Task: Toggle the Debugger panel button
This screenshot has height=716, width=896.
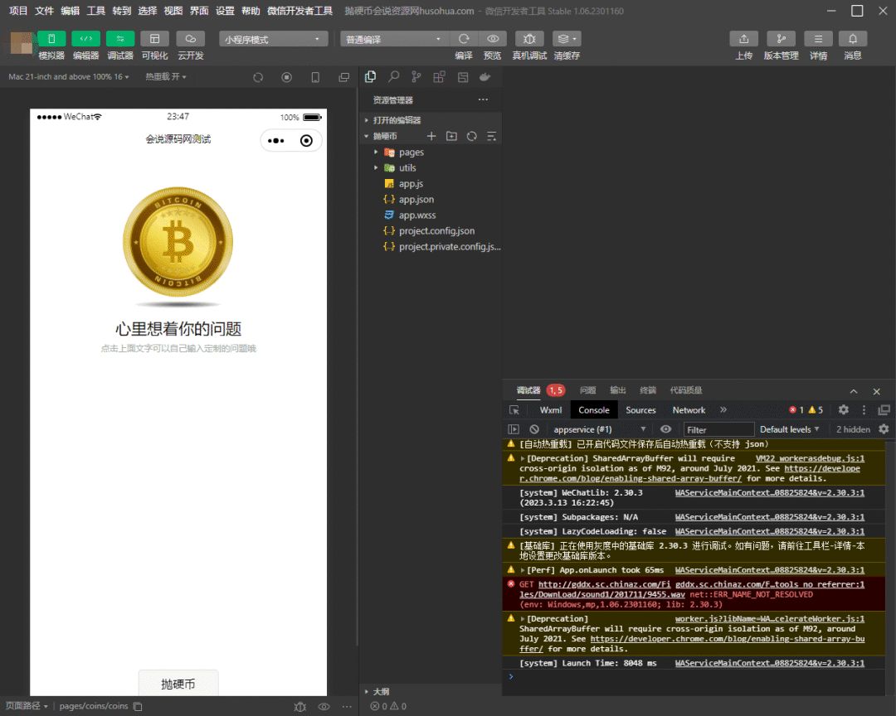Action: 120,39
